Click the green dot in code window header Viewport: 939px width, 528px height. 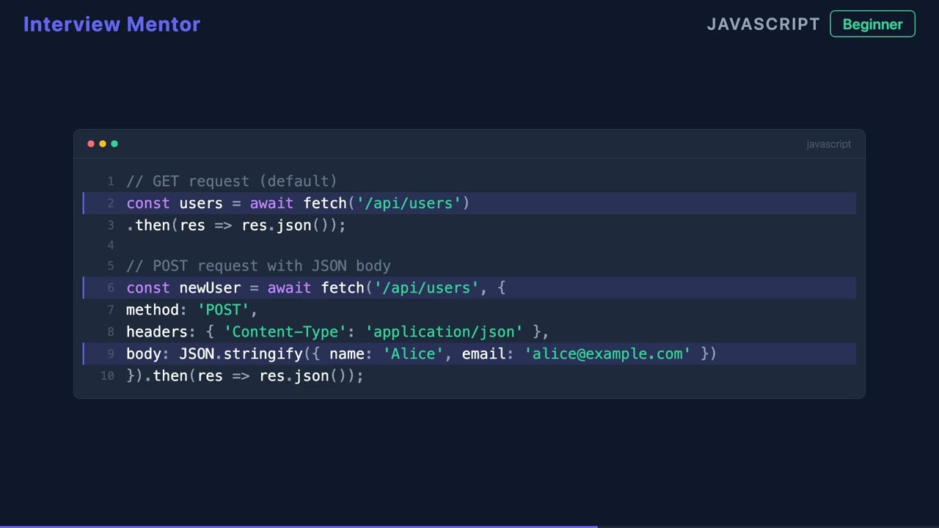coord(114,144)
